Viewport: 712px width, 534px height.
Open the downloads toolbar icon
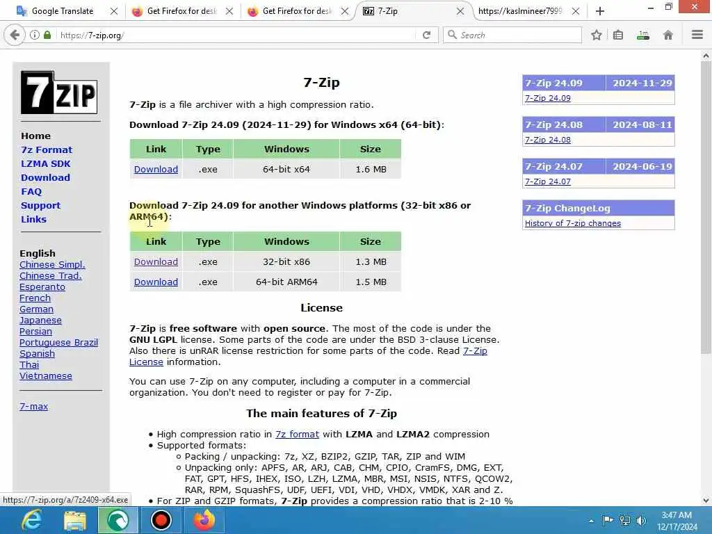pyautogui.click(x=643, y=35)
